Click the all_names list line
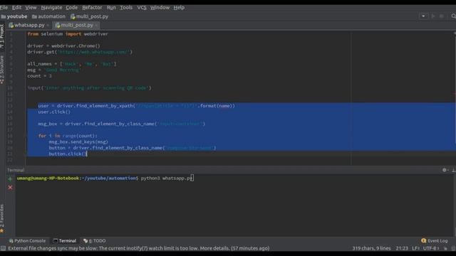This screenshot has width=456, height=256. tap(72, 64)
